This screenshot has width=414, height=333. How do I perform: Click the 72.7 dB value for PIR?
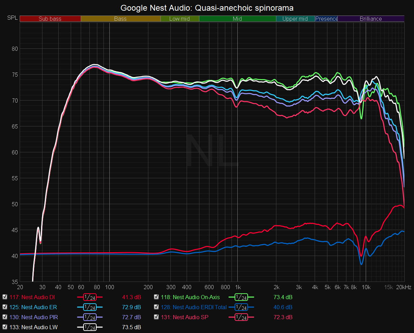pos(131,317)
